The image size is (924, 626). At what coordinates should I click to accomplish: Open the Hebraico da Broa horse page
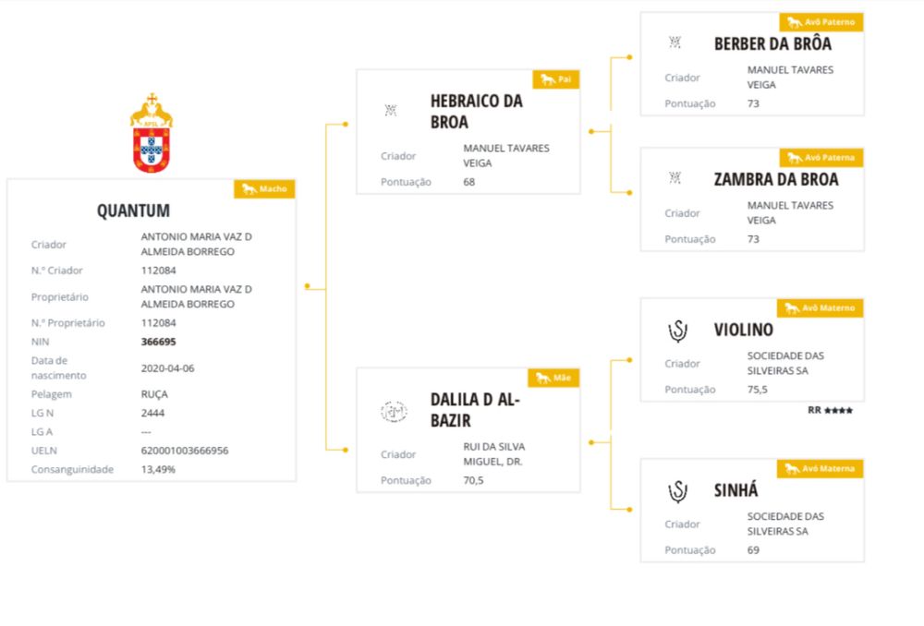(476, 111)
